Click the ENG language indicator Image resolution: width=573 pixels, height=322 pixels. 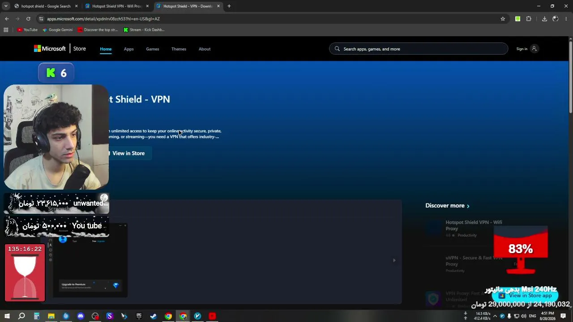(x=533, y=316)
